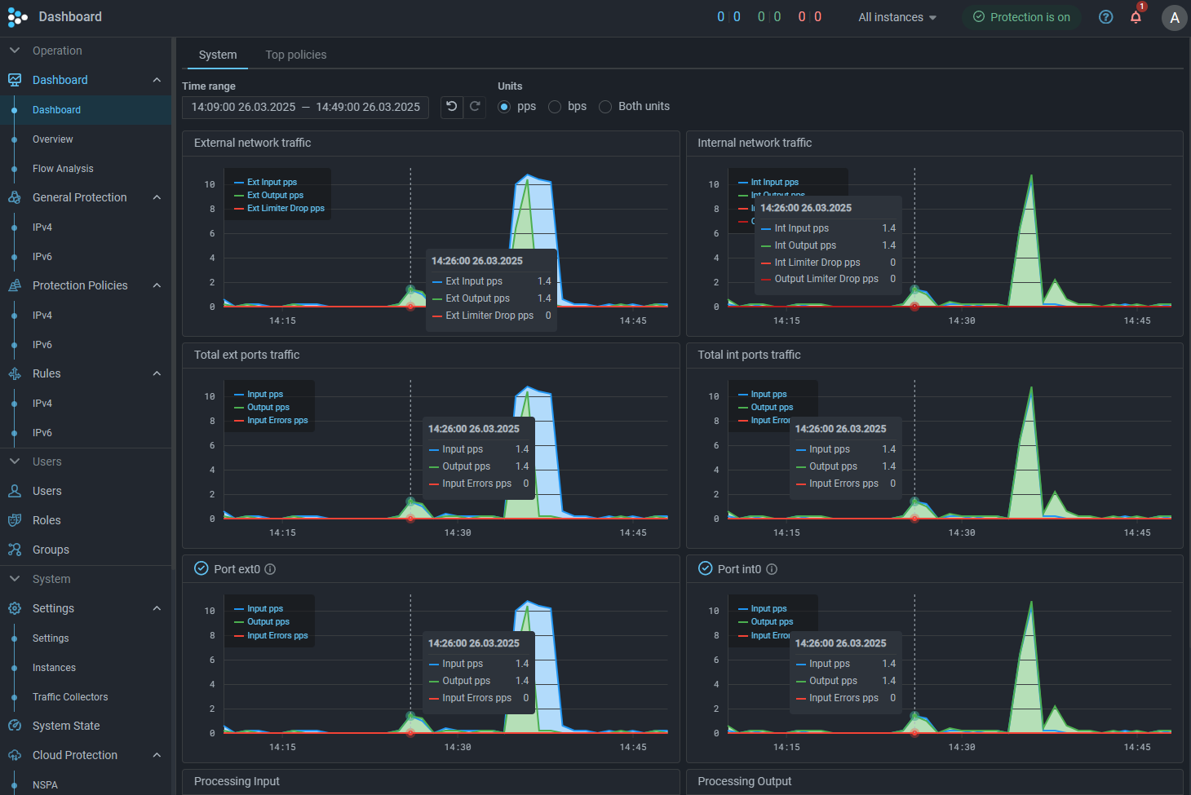Open the All instances dropdown
This screenshot has height=795, width=1191.
point(897,17)
